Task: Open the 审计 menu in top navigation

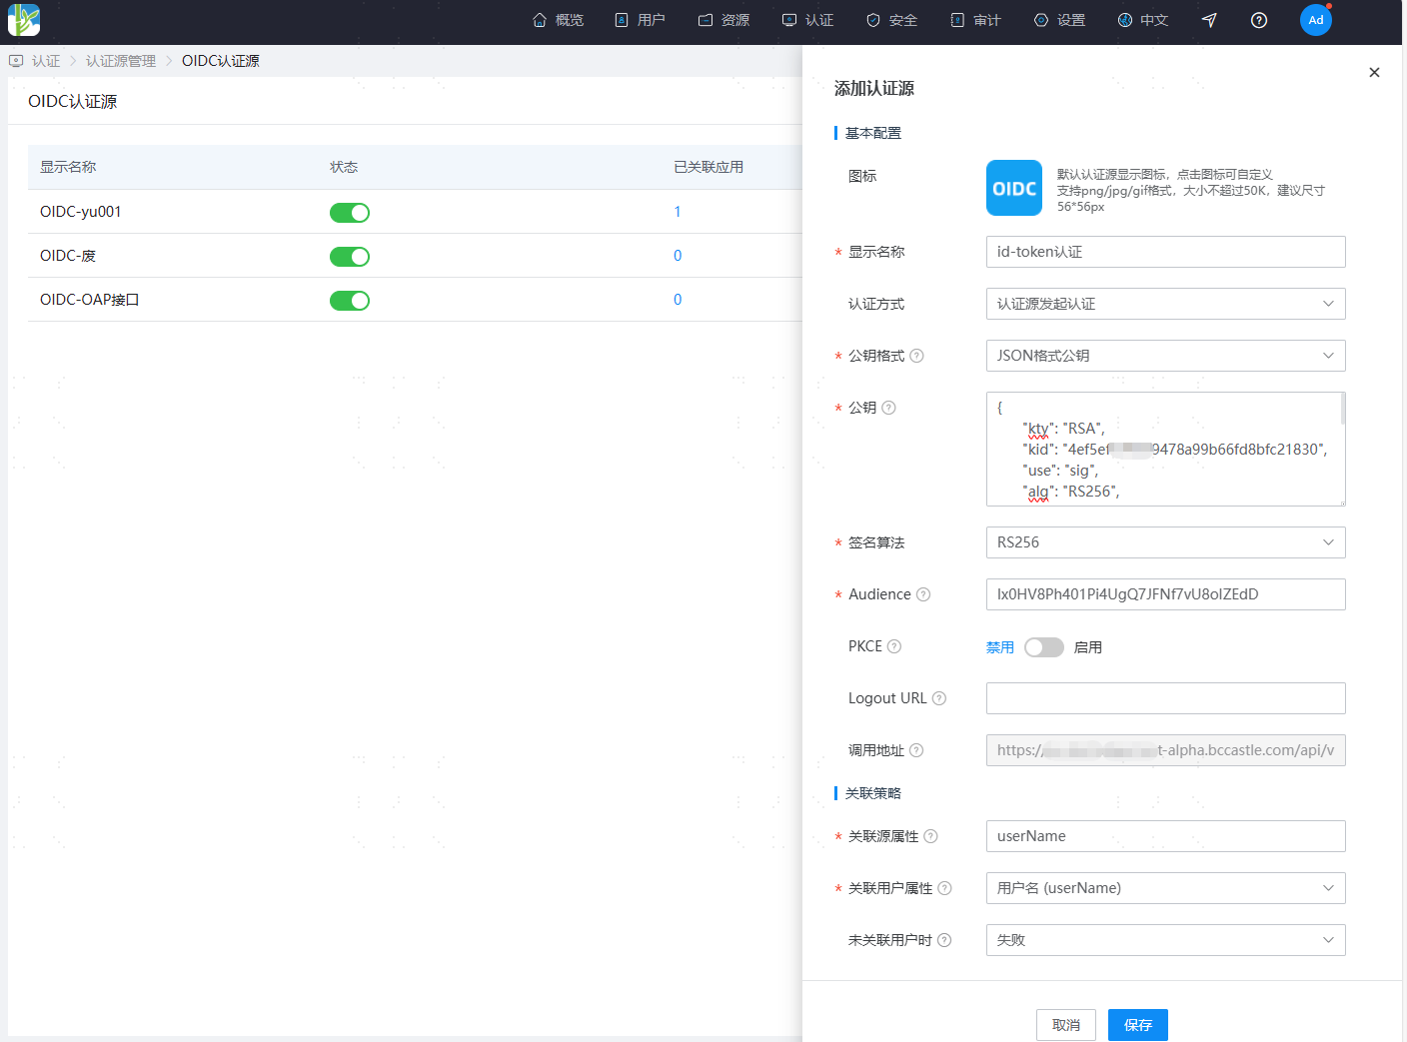Action: (x=975, y=20)
